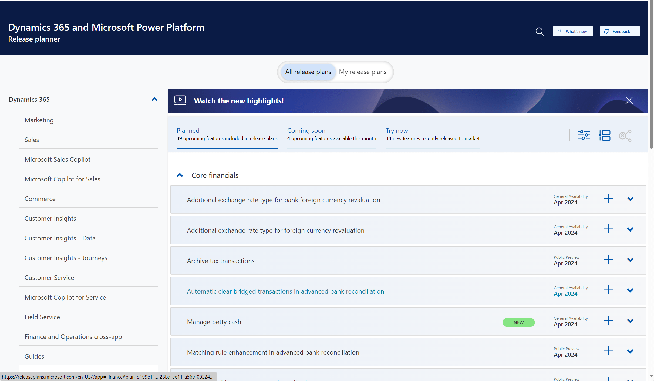Switch to My release plans
This screenshot has height=381, width=654.
tap(363, 72)
